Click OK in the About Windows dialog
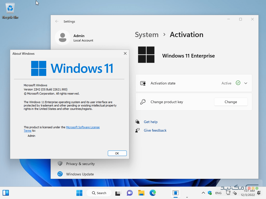This screenshot has height=199, width=266. pyautogui.click(x=117, y=153)
